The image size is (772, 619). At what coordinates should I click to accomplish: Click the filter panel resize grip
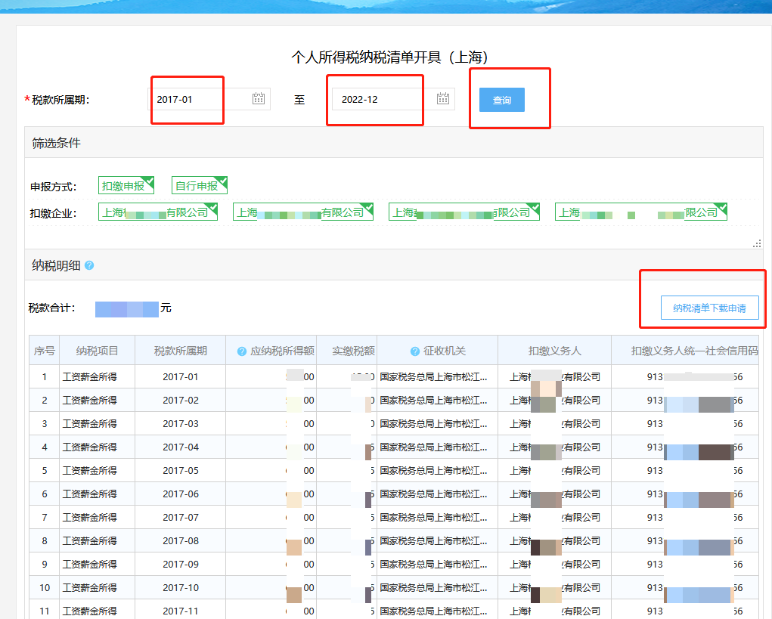pyautogui.click(x=757, y=243)
